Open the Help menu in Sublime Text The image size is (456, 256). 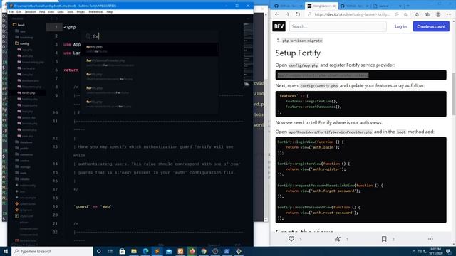click(x=109, y=12)
